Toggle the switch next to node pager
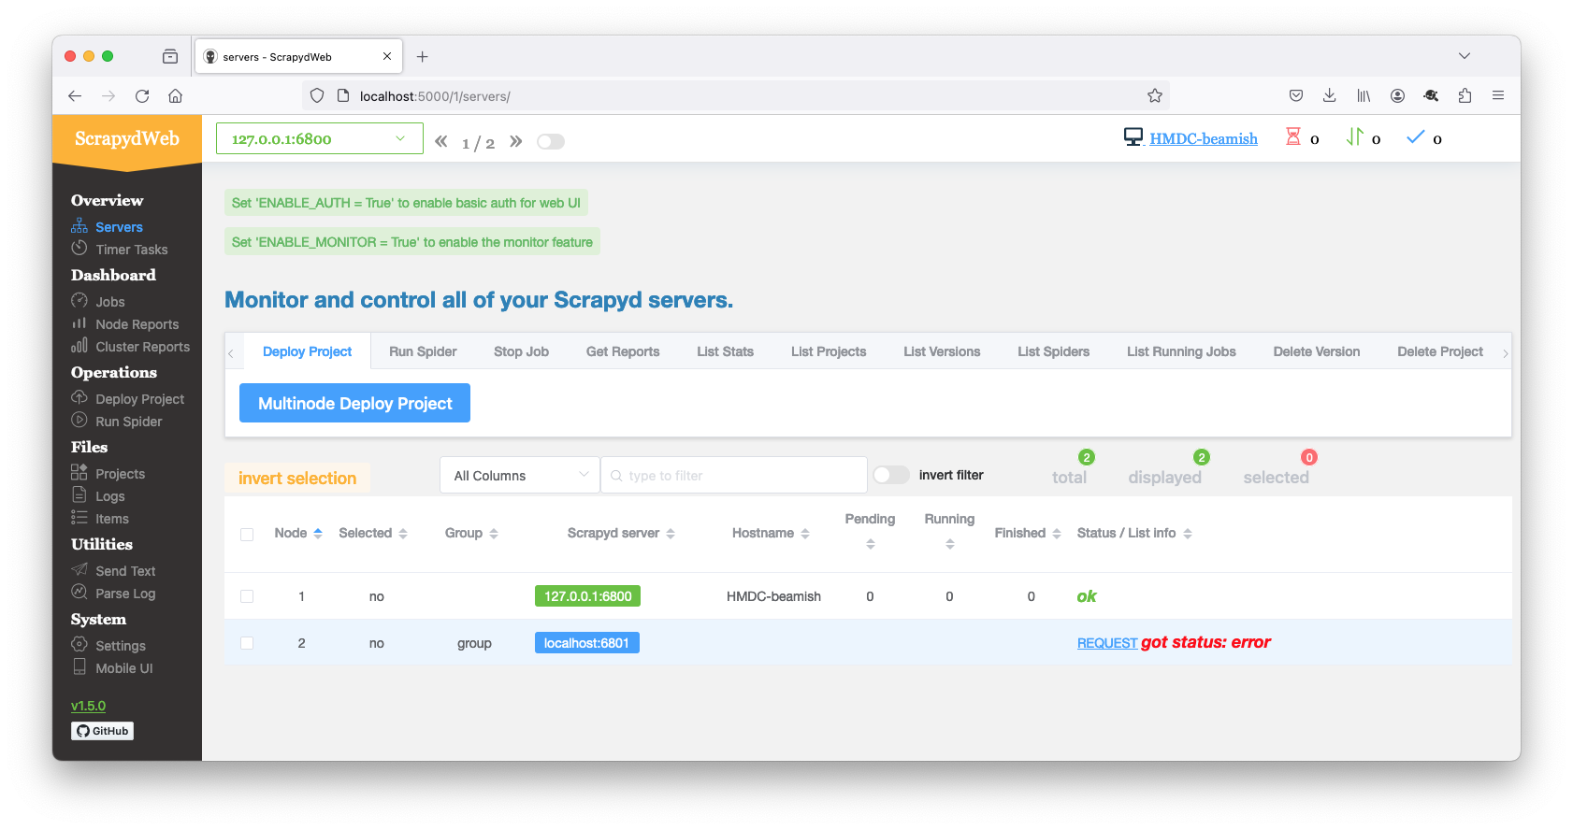The width and height of the screenshot is (1573, 830). click(551, 141)
